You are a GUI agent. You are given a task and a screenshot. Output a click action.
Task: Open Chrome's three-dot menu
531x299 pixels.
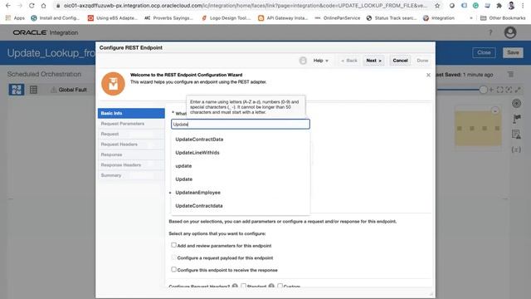523,6
